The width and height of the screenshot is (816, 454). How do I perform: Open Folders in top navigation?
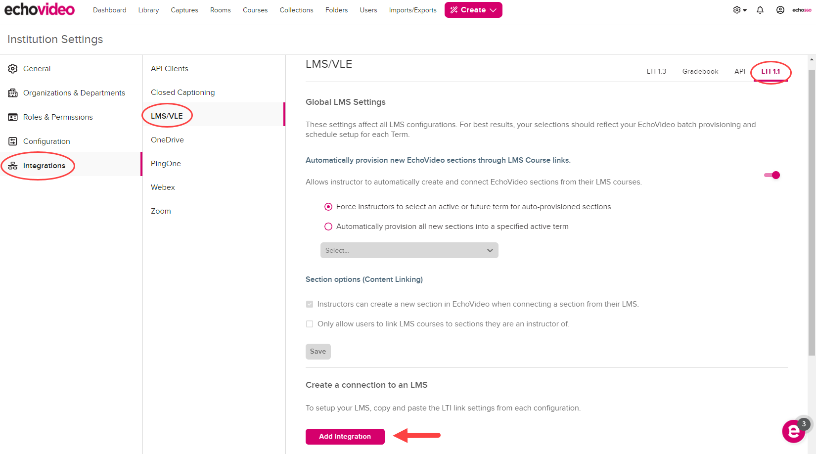[x=337, y=10]
